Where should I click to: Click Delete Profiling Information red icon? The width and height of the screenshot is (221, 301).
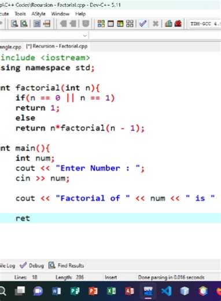pos(178,24)
